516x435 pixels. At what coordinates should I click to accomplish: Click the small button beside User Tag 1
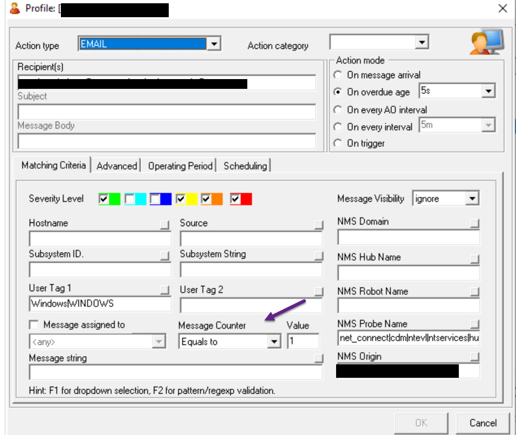pyautogui.click(x=165, y=290)
